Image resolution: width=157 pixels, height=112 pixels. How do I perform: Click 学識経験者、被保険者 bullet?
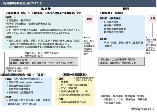(x=18, y=21)
